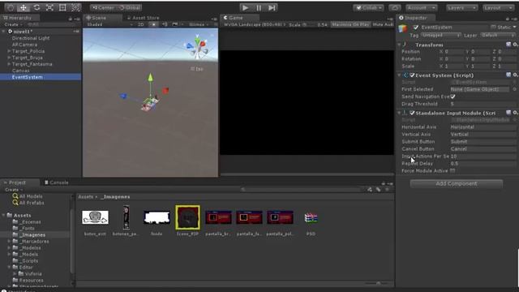Collapse the Transform component

[399, 45]
